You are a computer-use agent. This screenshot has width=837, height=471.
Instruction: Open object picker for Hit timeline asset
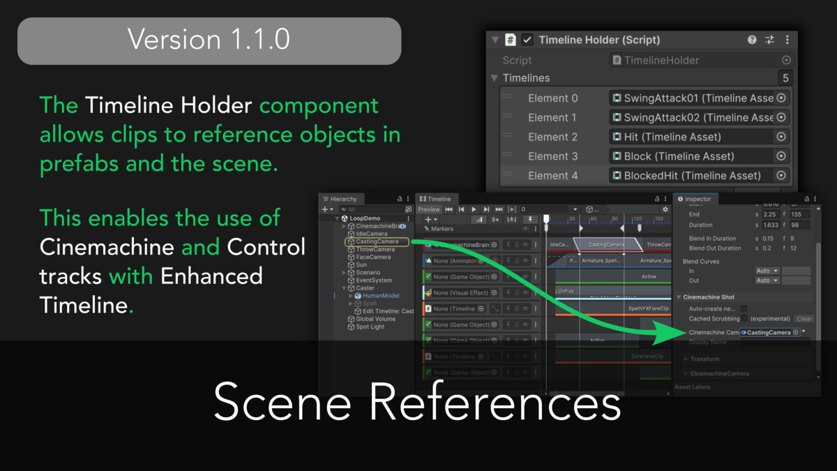coord(781,137)
